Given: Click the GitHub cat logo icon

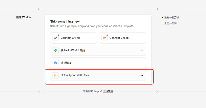Looking at the screenshot, I should [56, 38].
